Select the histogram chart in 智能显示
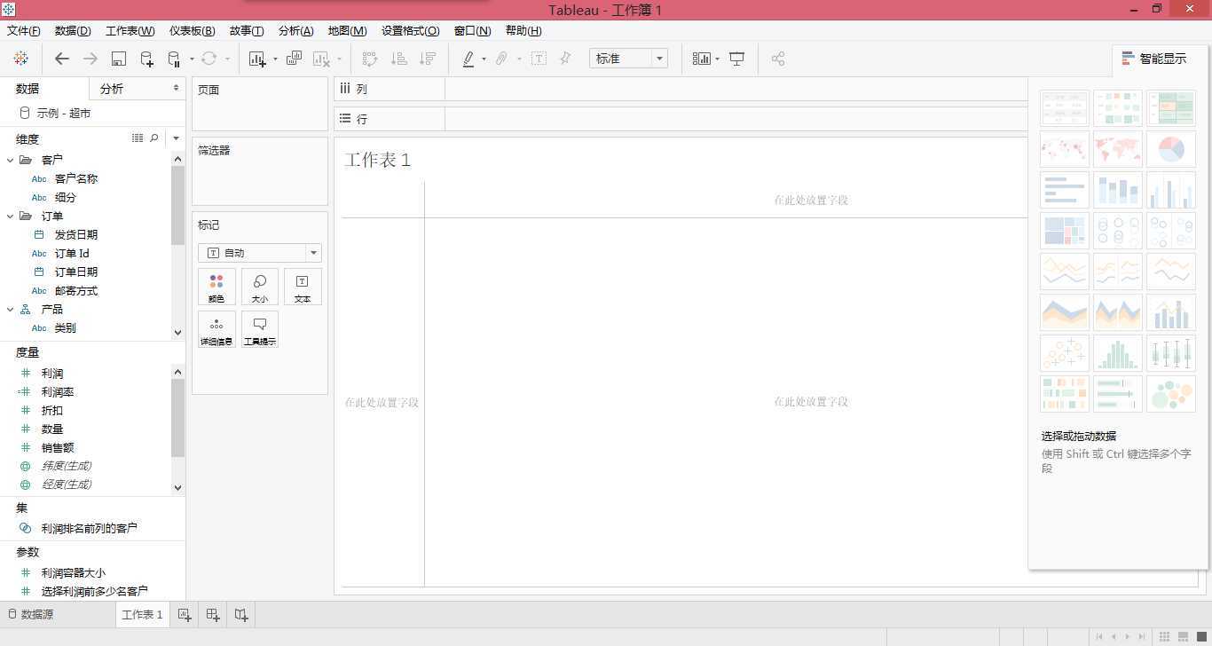Image resolution: width=1212 pixels, height=646 pixels. point(1118,353)
